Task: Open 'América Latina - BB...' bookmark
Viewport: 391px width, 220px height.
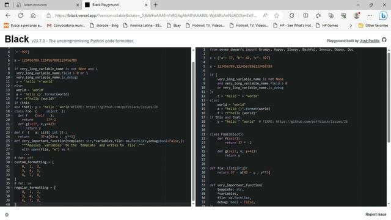Action: 142,26
